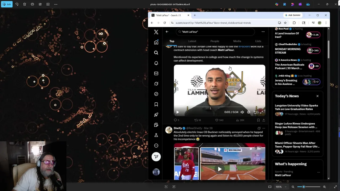
Task: Compose a new post on X
Action: tap(156, 157)
